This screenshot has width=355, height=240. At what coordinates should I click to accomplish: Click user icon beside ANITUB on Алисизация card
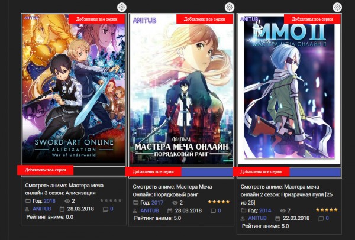27,209
